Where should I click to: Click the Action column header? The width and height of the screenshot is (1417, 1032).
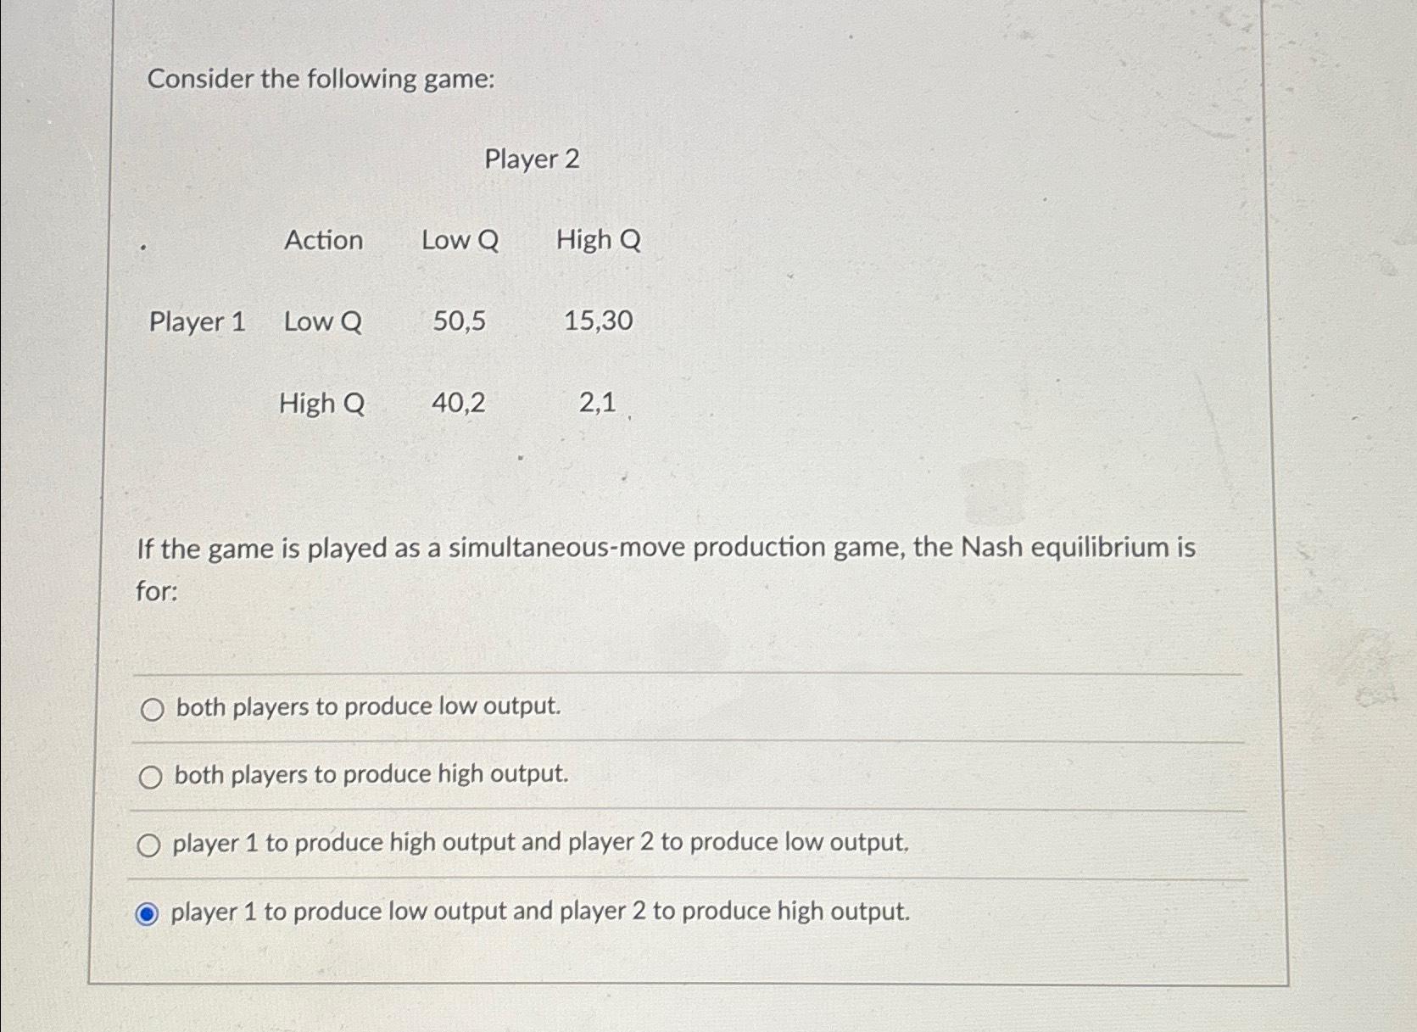pyautogui.click(x=323, y=242)
